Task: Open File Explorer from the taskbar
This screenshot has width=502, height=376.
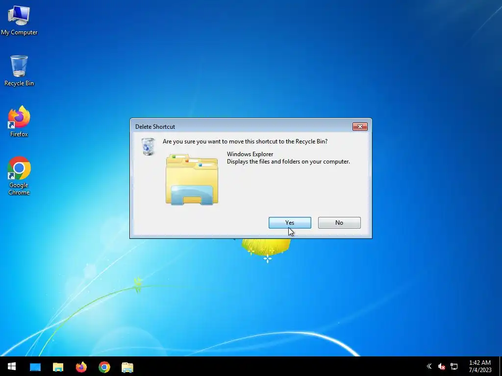Action: pos(58,367)
